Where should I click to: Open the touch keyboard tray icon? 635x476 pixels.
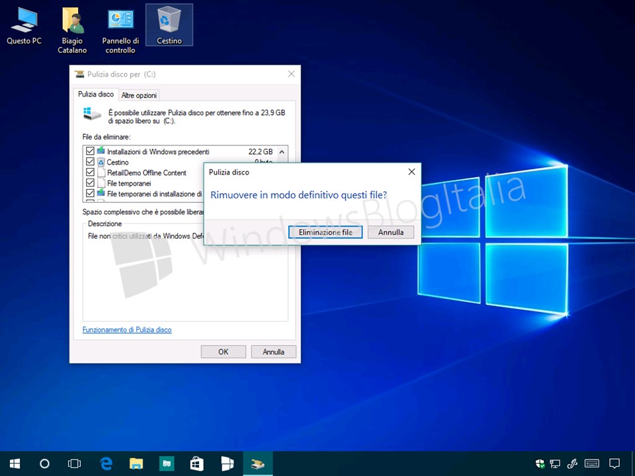pyautogui.click(x=592, y=463)
